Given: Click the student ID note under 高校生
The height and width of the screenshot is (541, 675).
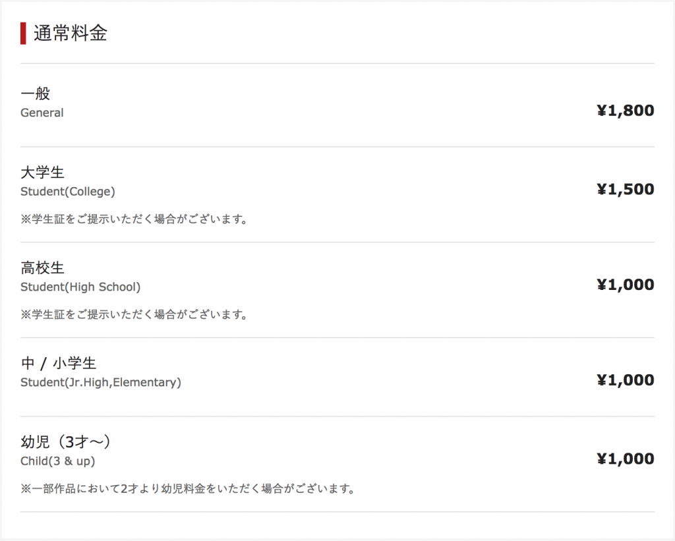Looking at the screenshot, I should [x=134, y=314].
